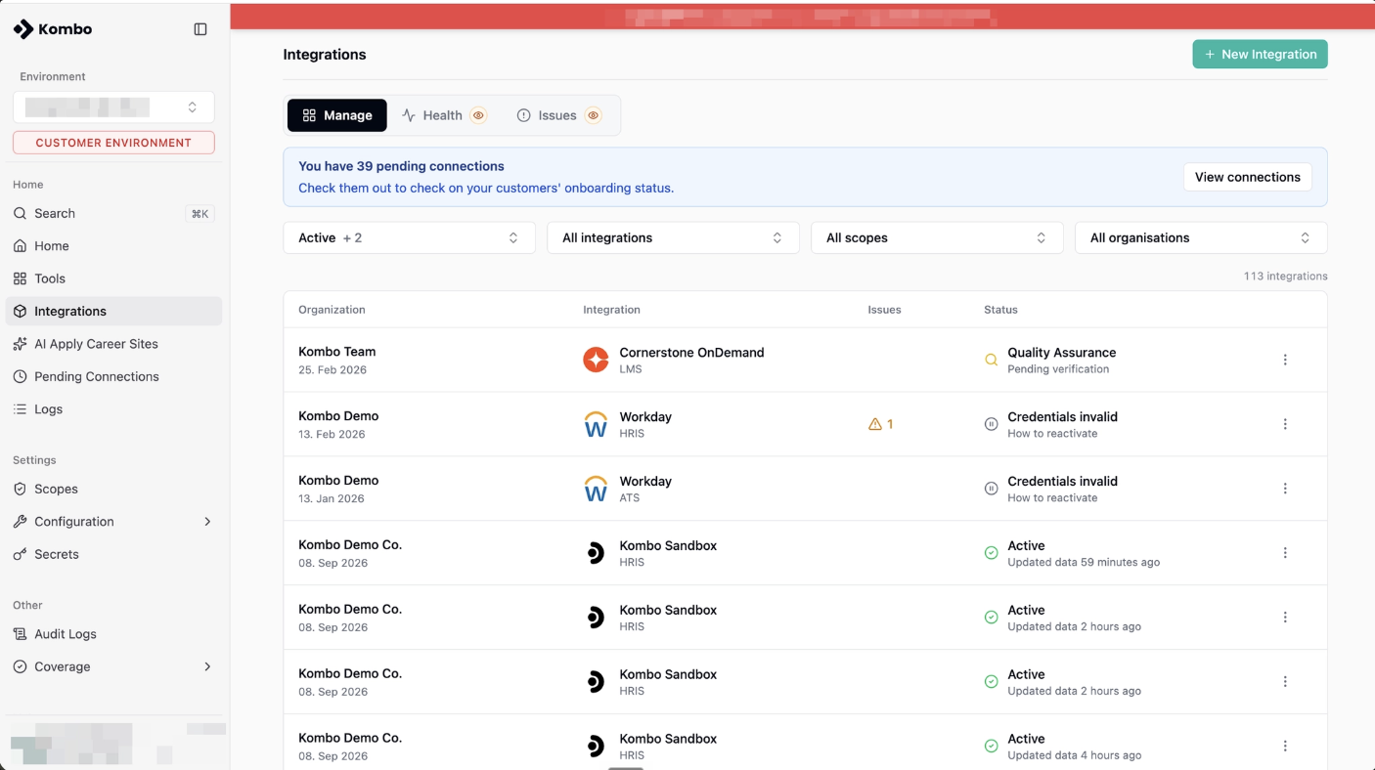Click How to reactivate for Workday HRIS

pos(1052,434)
